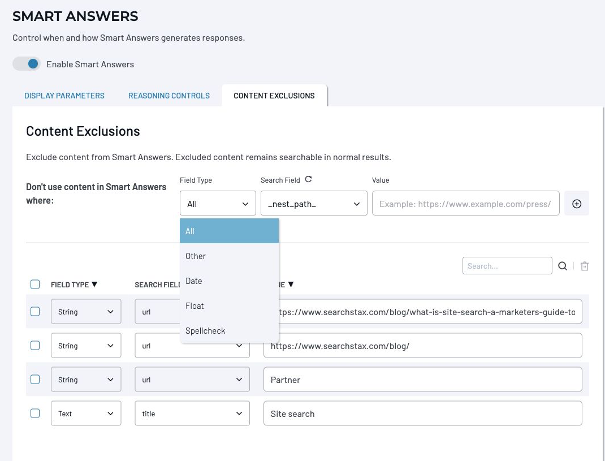The image size is (605, 461).
Task: Tick the checkbox for the marketers-guide URL row
Action: [35, 311]
